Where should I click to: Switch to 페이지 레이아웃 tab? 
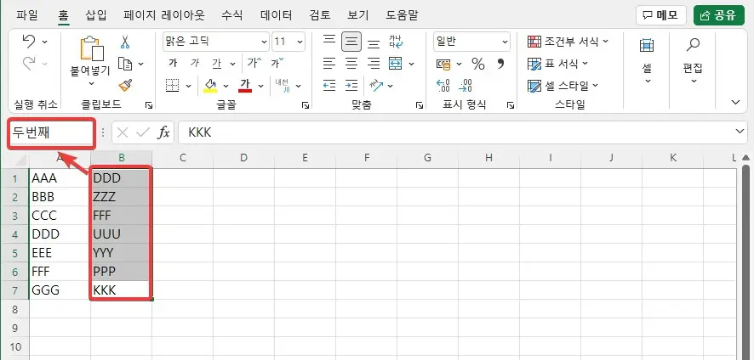(x=164, y=15)
